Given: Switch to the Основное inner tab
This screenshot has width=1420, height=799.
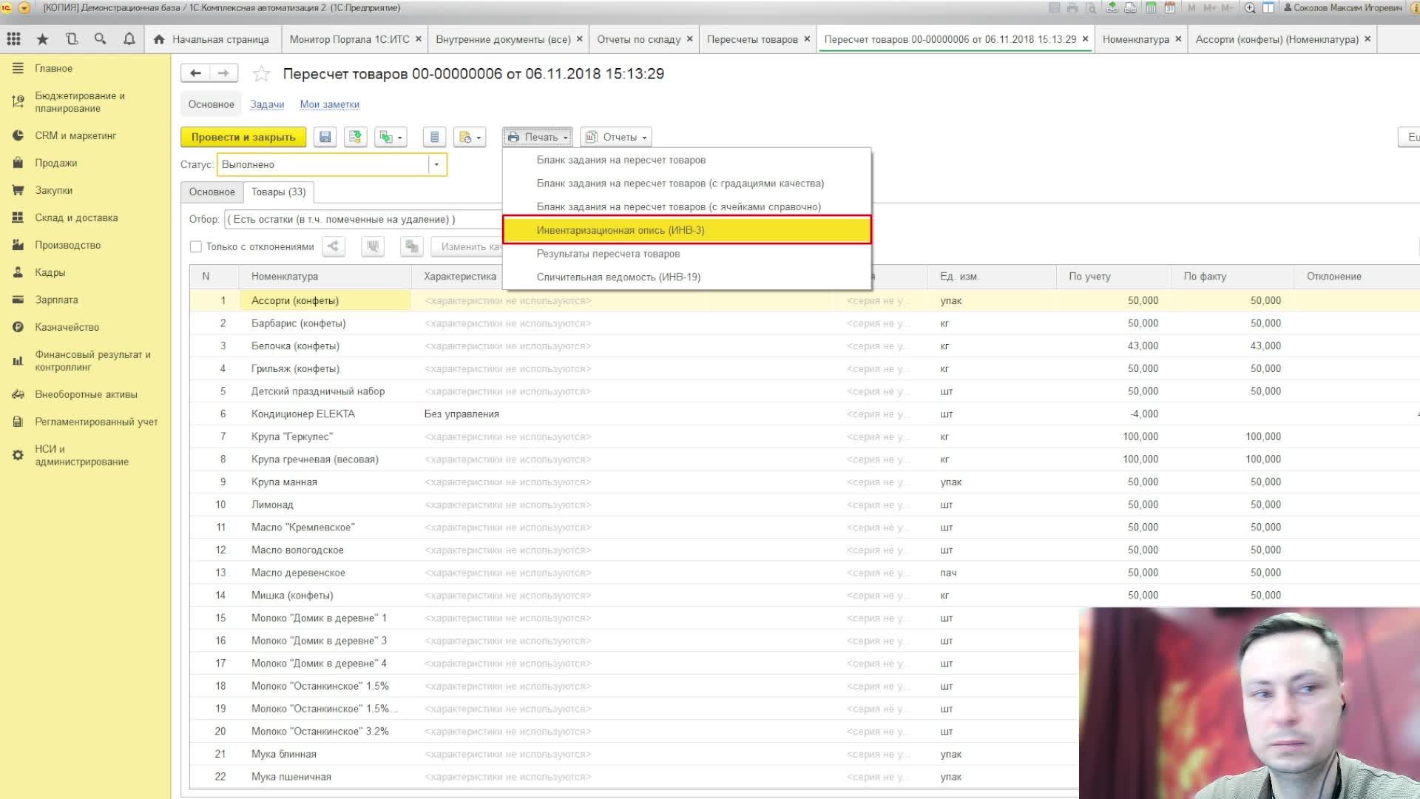Looking at the screenshot, I should [212, 192].
